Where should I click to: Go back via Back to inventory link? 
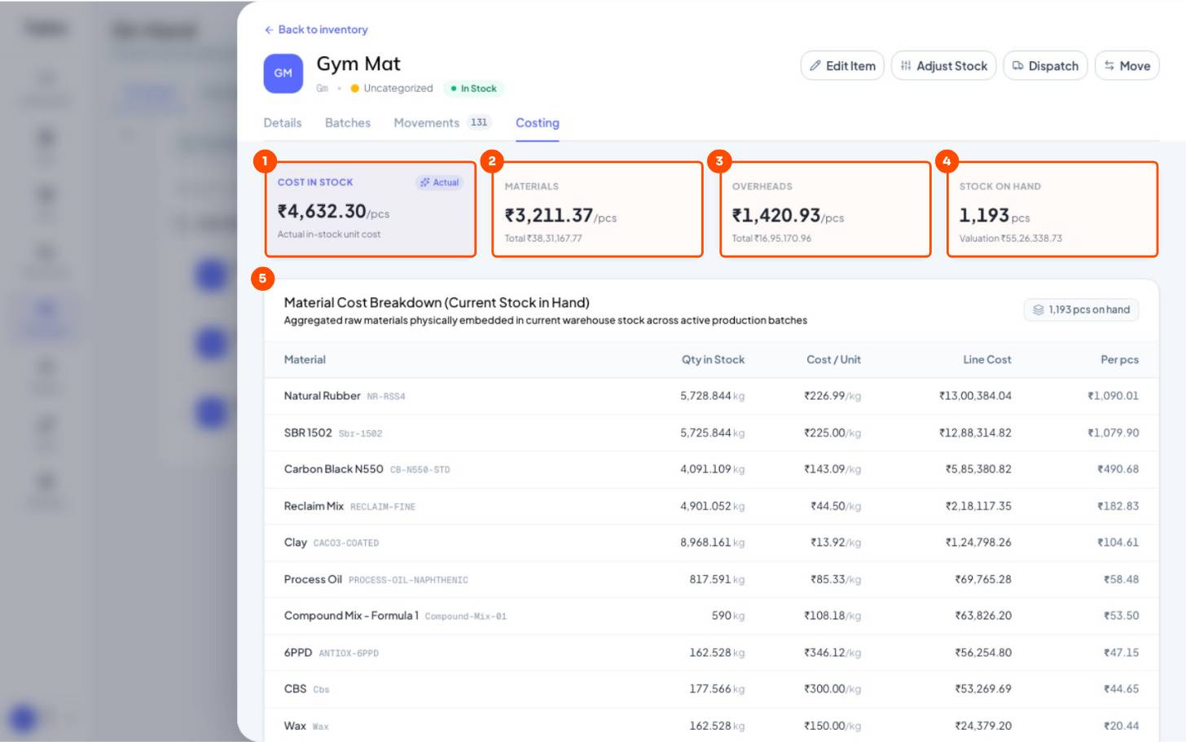click(x=316, y=29)
